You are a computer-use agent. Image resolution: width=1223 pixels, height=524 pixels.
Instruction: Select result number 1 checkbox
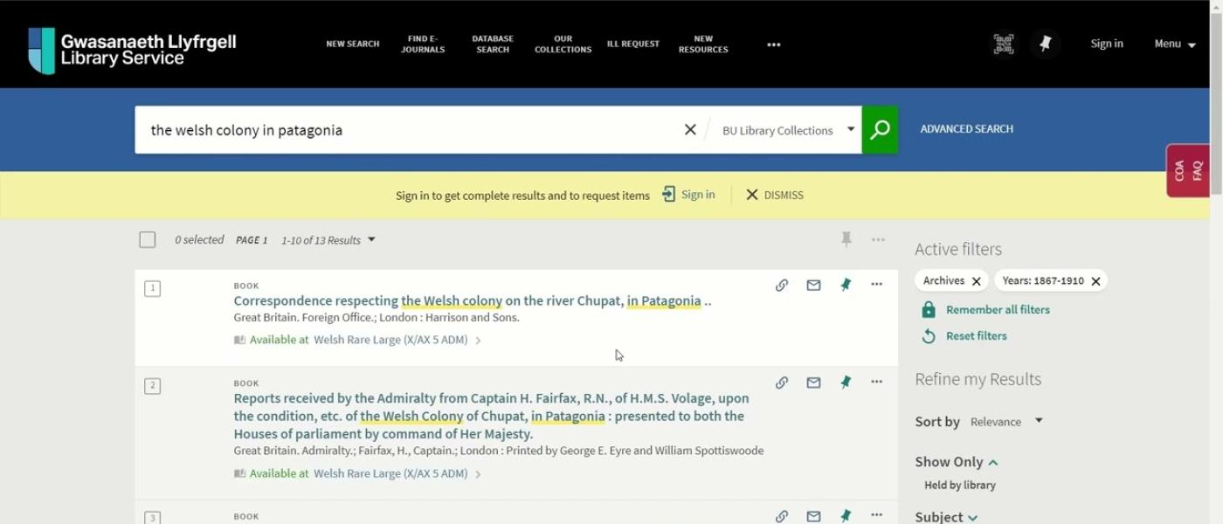[152, 289]
